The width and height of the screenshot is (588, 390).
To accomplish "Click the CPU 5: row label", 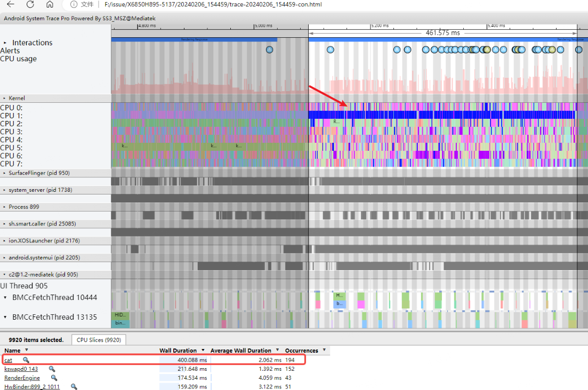I will tap(11, 148).
